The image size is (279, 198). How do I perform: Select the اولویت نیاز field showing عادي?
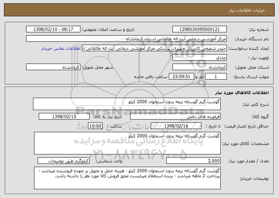pos(199,58)
